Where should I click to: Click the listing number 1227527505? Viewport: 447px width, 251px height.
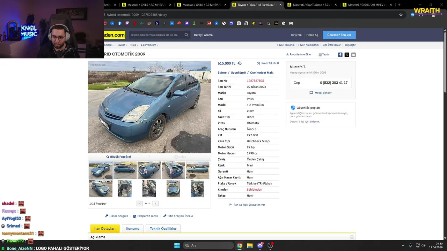point(255,81)
